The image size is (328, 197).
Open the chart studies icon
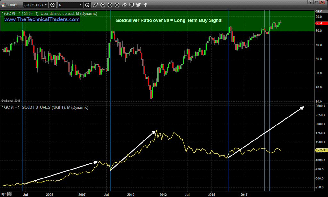pos(103,5)
